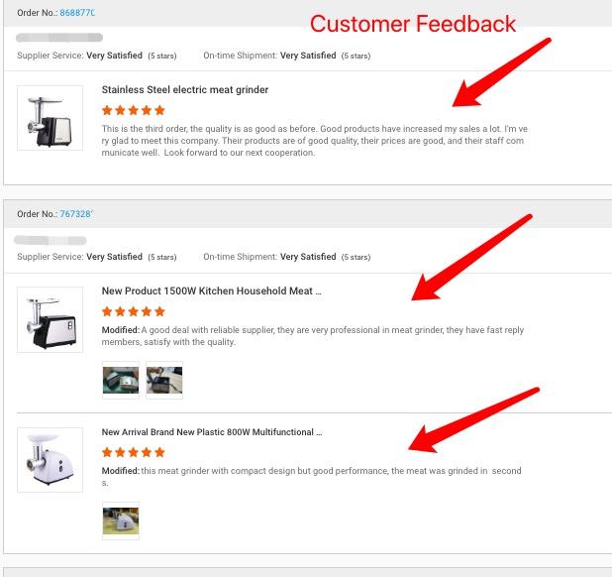Click the white plastic 800W grinder product image
This screenshot has height=577, width=612.
pos(50,460)
